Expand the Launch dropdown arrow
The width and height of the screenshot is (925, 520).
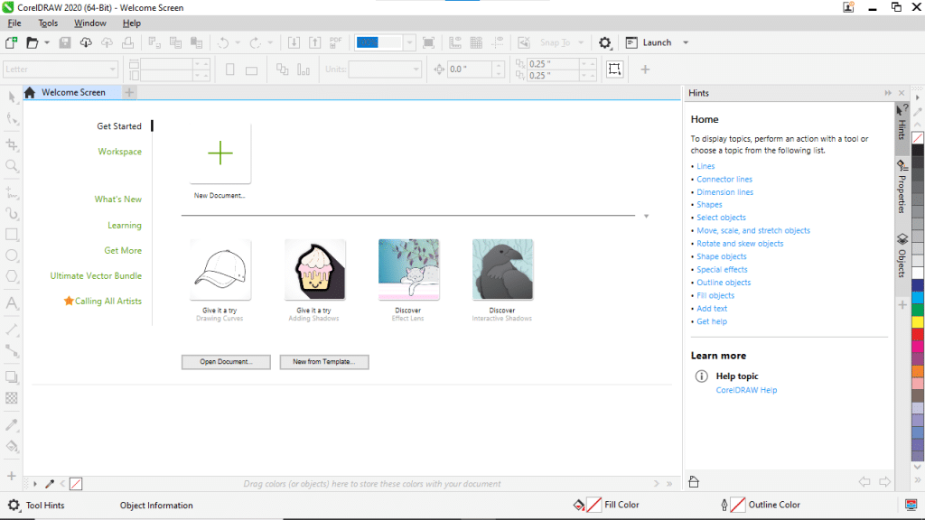coord(686,42)
